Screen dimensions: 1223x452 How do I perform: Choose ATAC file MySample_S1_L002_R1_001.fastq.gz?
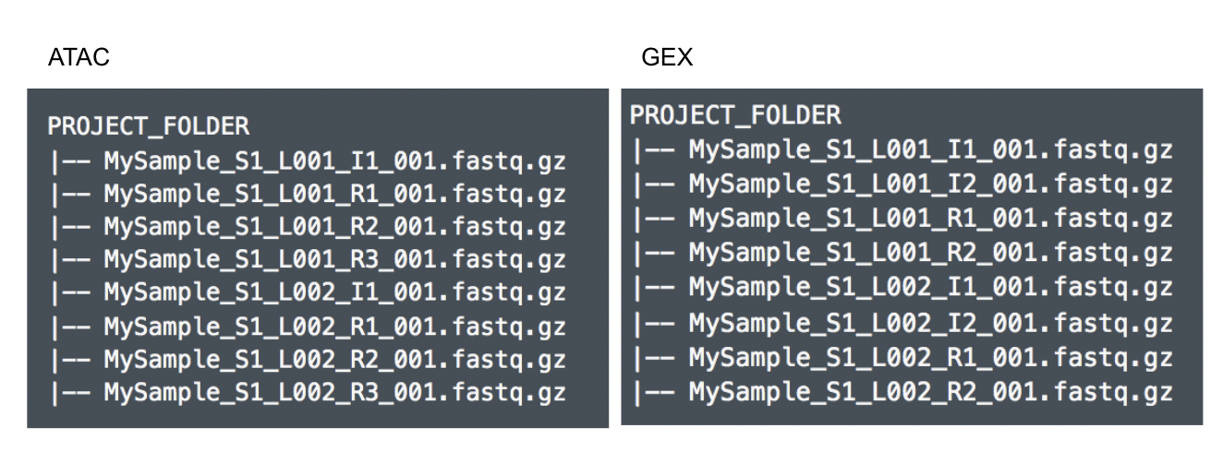point(334,327)
